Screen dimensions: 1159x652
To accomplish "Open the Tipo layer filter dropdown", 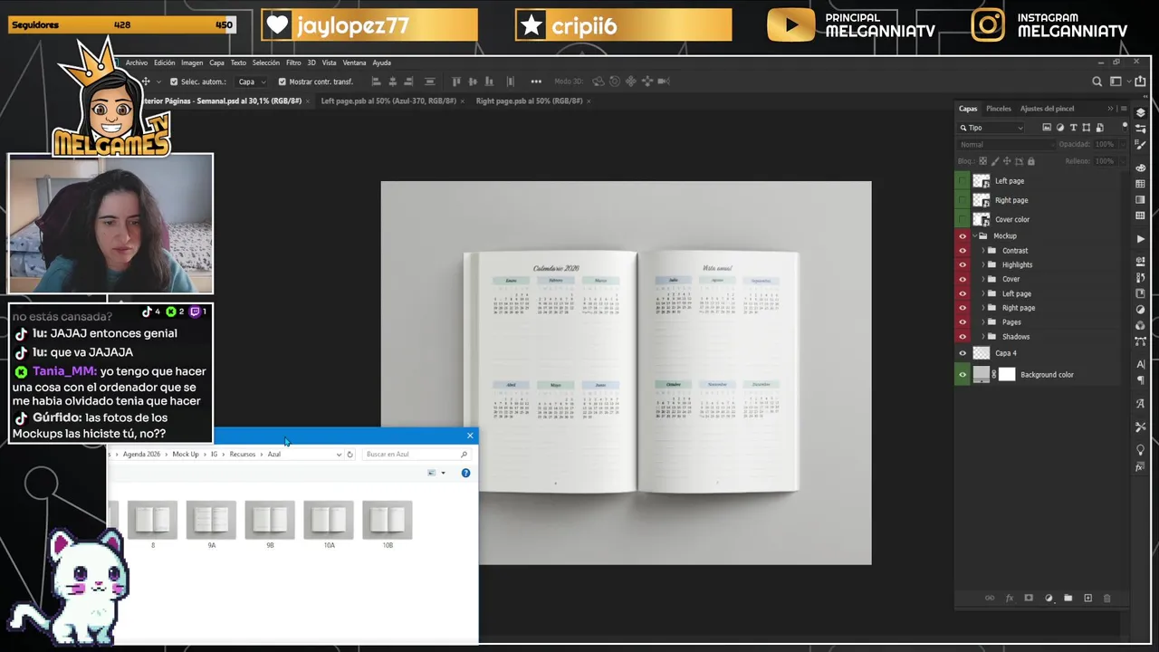I will pyautogui.click(x=991, y=128).
